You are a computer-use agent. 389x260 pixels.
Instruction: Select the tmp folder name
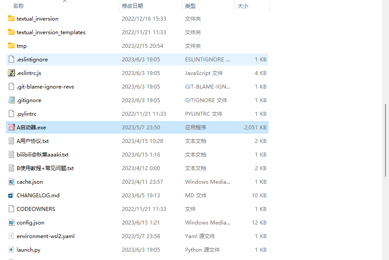[21, 46]
